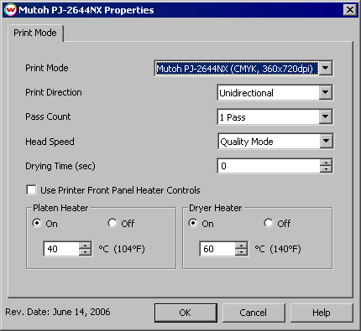Click the 1 Pass combo box value
The image size is (361, 331).
tap(269, 117)
